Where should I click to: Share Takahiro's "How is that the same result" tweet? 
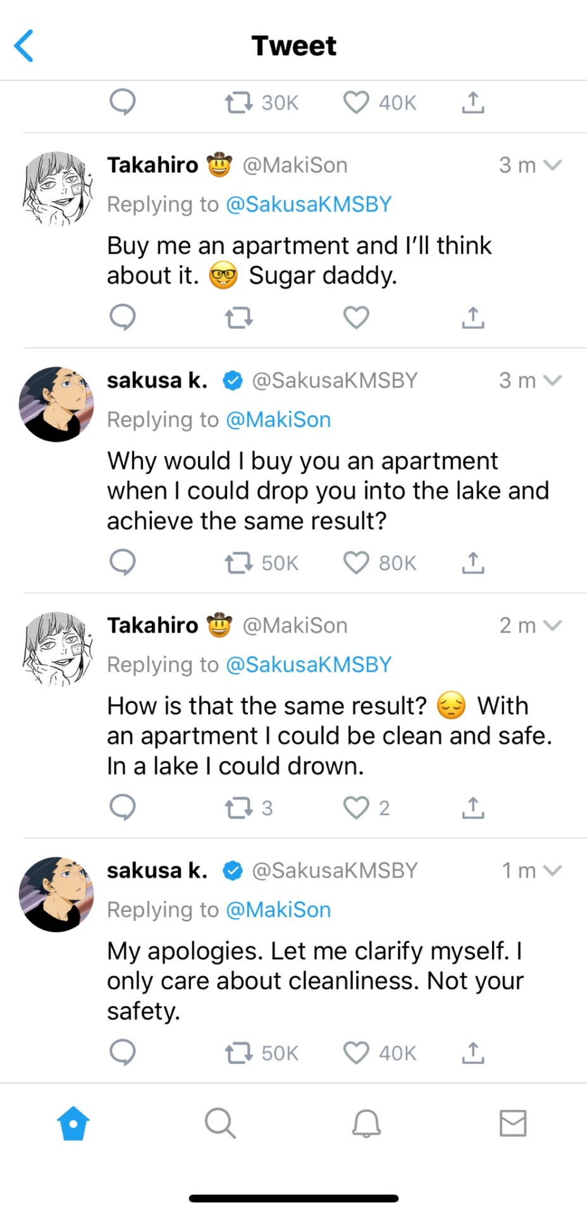click(x=473, y=807)
